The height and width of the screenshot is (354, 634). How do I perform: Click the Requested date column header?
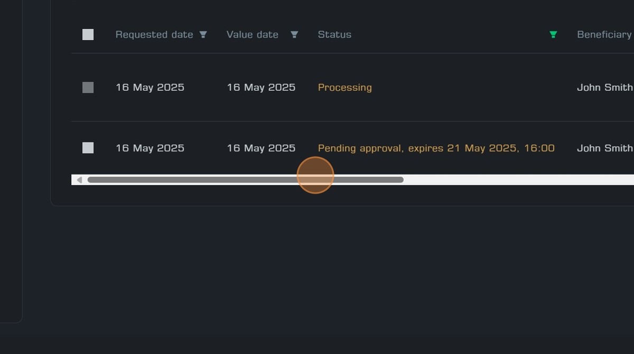[154, 35]
